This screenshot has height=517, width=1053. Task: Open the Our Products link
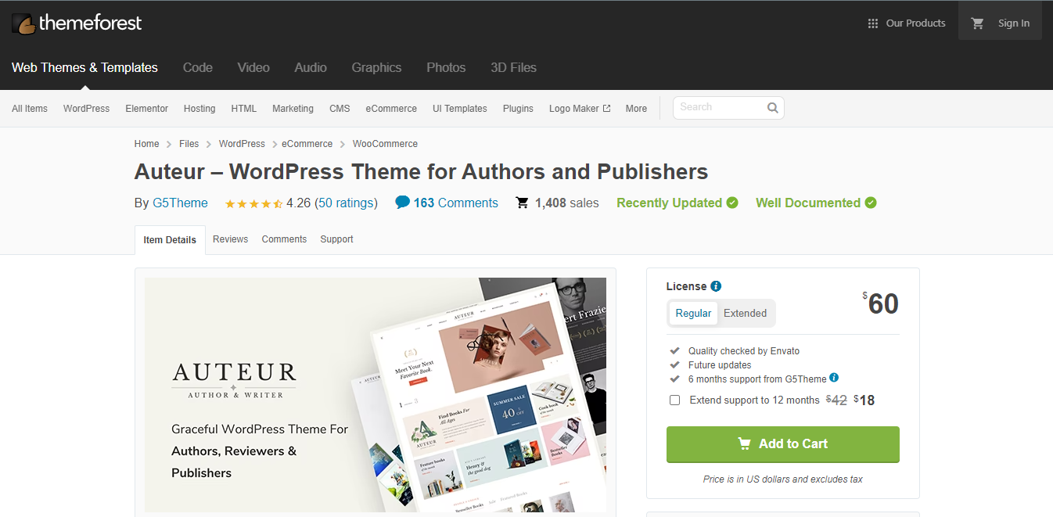coord(915,23)
